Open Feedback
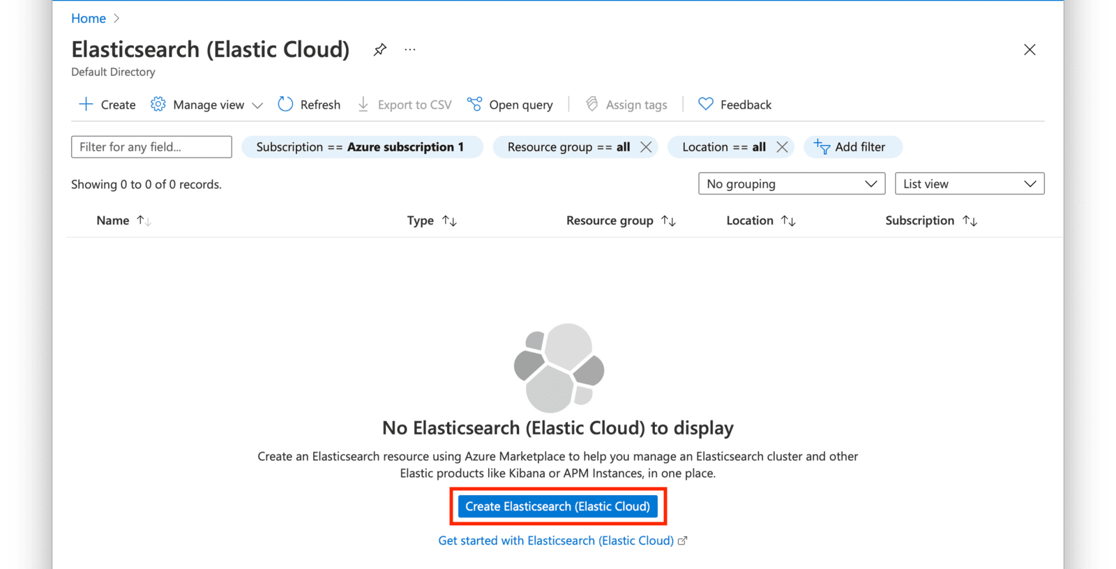This screenshot has width=1116, height=569. [x=735, y=105]
